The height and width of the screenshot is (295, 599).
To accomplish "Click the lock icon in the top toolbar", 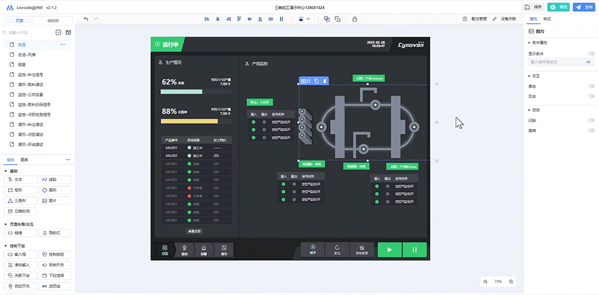I will point(355,19).
